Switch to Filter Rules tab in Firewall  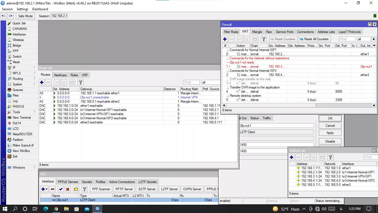tap(231, 32)
